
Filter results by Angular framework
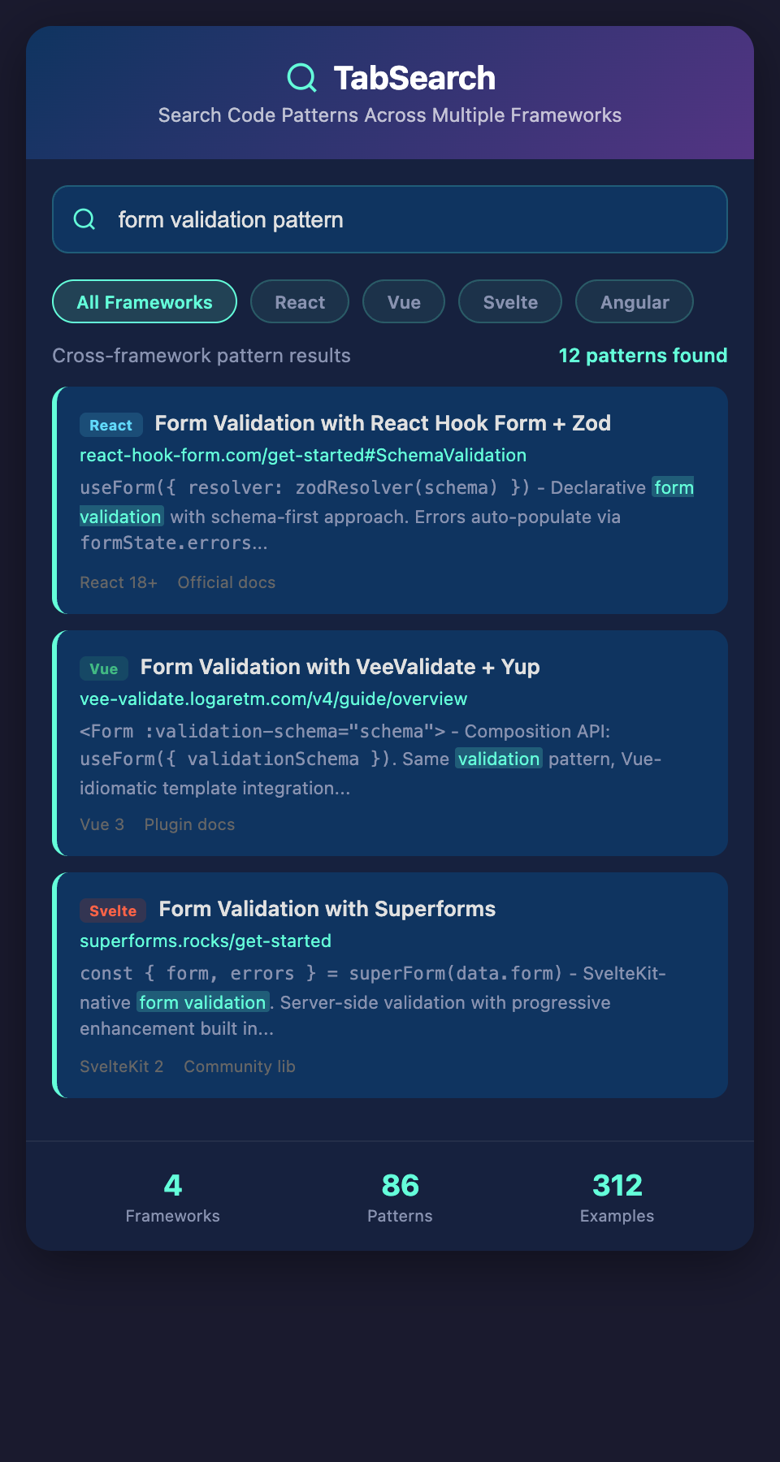634,301
